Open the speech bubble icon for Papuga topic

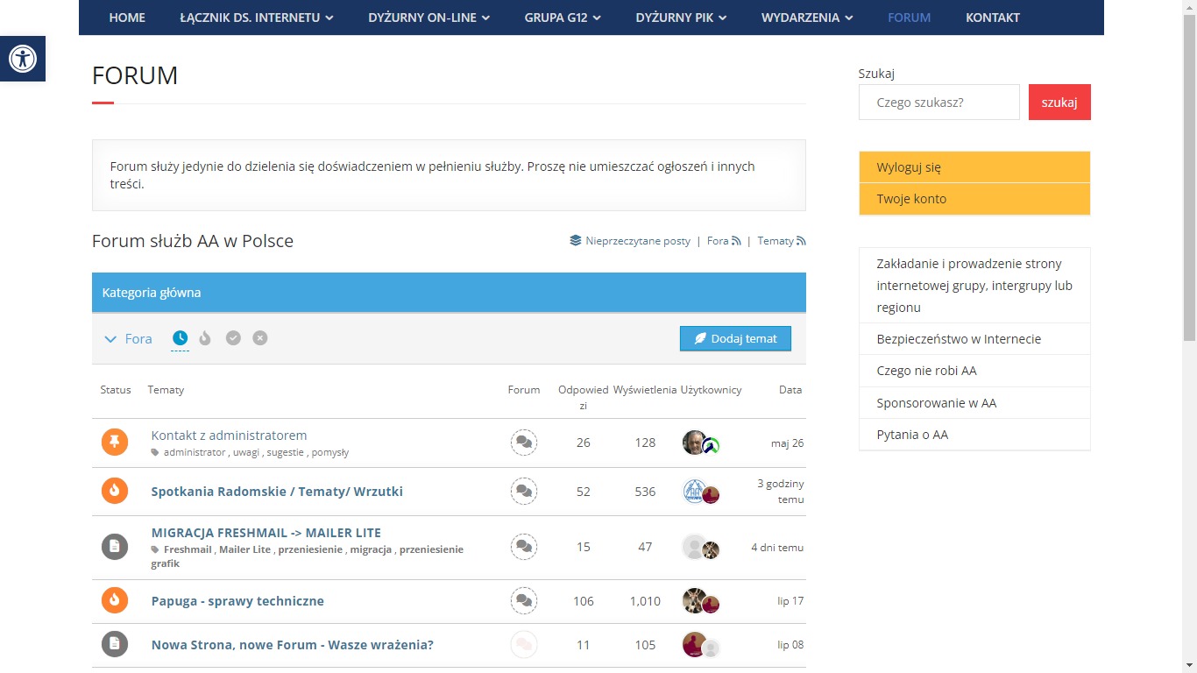click(x=524, y=601)
